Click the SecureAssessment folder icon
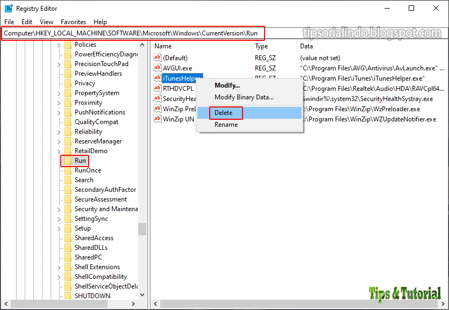Image resolution: width=449 pixels, height=310 pixels. [x=68, y=199]
